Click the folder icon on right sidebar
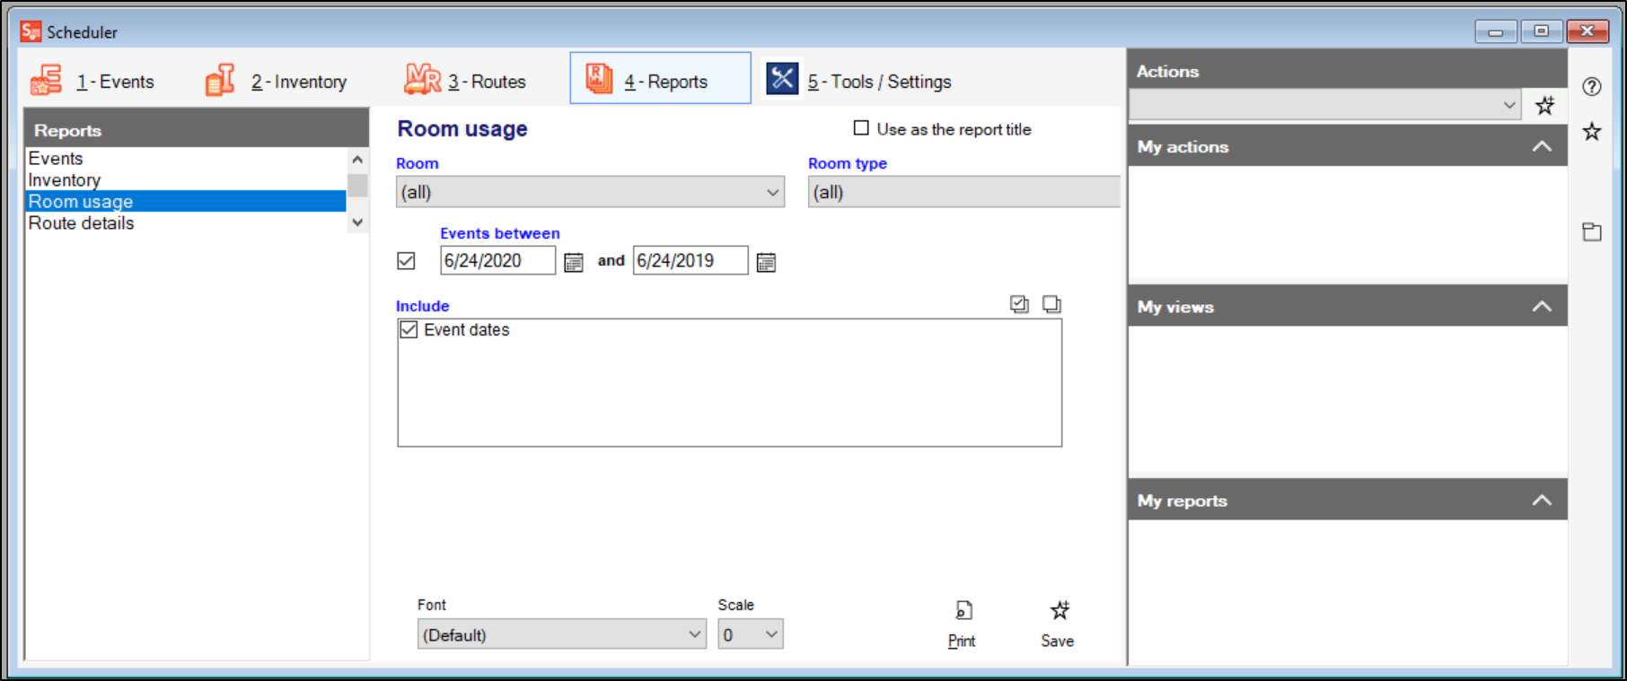1627x681 pixels. 1592,231
